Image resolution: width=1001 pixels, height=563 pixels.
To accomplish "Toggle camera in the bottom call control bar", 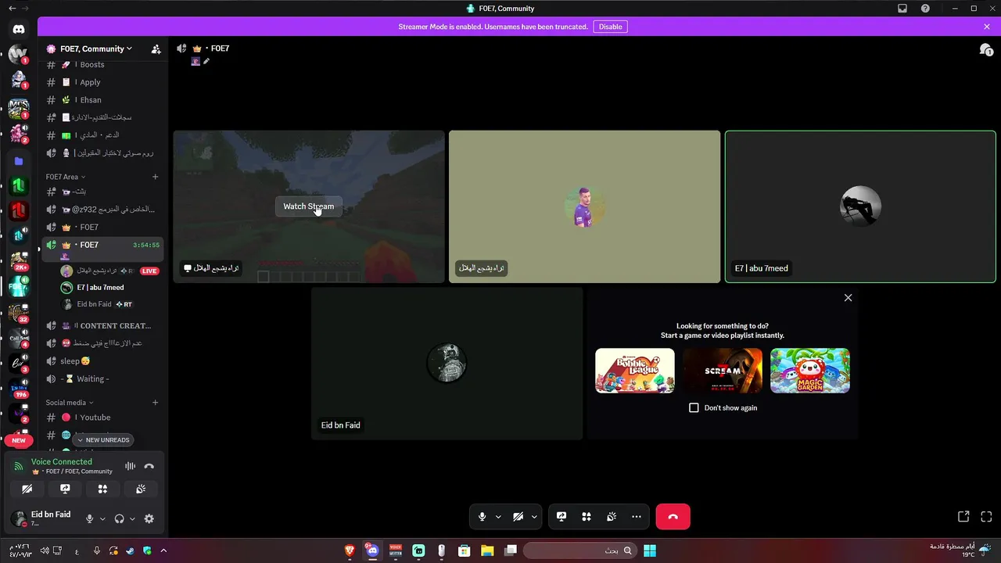I will [518, 517].
